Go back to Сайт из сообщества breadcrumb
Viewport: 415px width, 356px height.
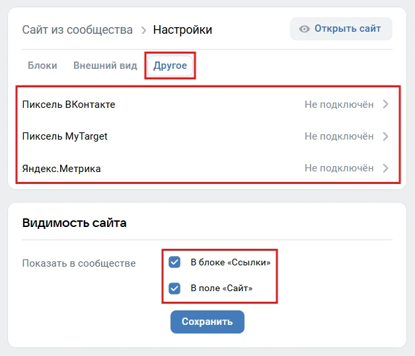(77, 30)
